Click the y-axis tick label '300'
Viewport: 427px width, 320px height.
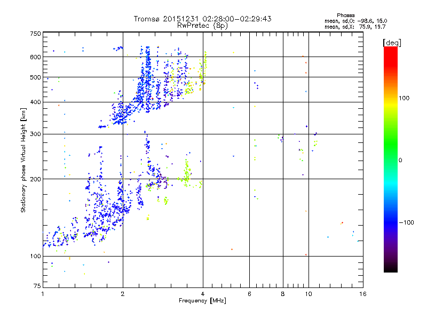coord(35,134)
